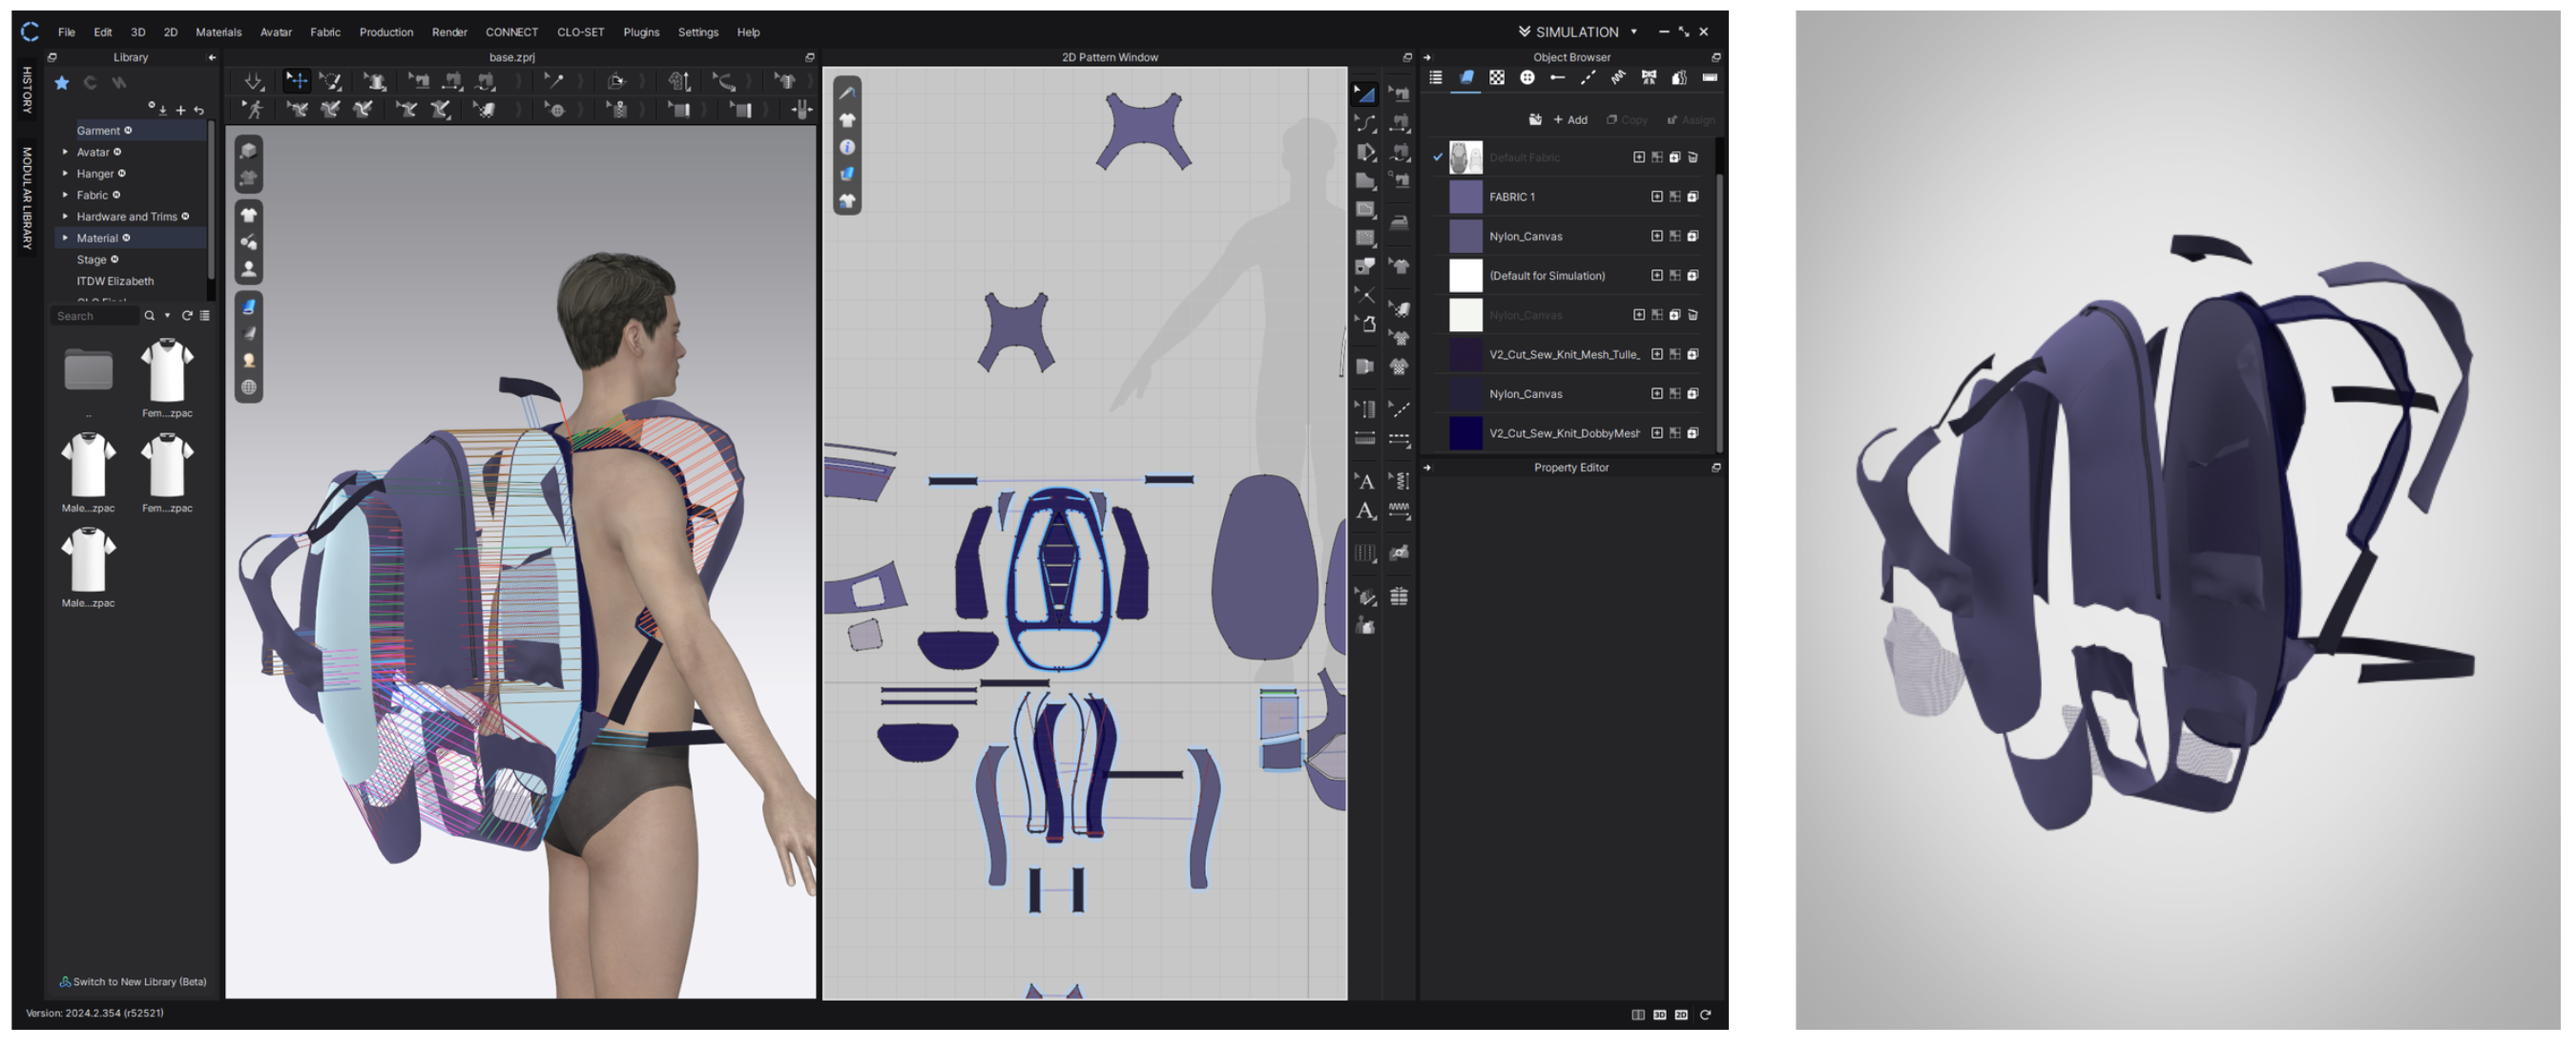2576x1046 pixels.
Task: Delete Default Fabric with trash icon
Action: click(1693, 158)
